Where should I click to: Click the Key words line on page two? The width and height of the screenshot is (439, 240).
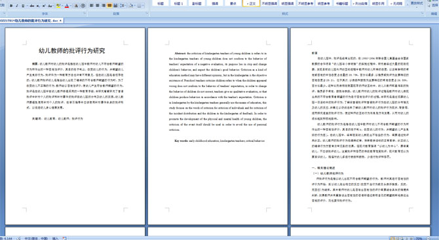[220, 141]
